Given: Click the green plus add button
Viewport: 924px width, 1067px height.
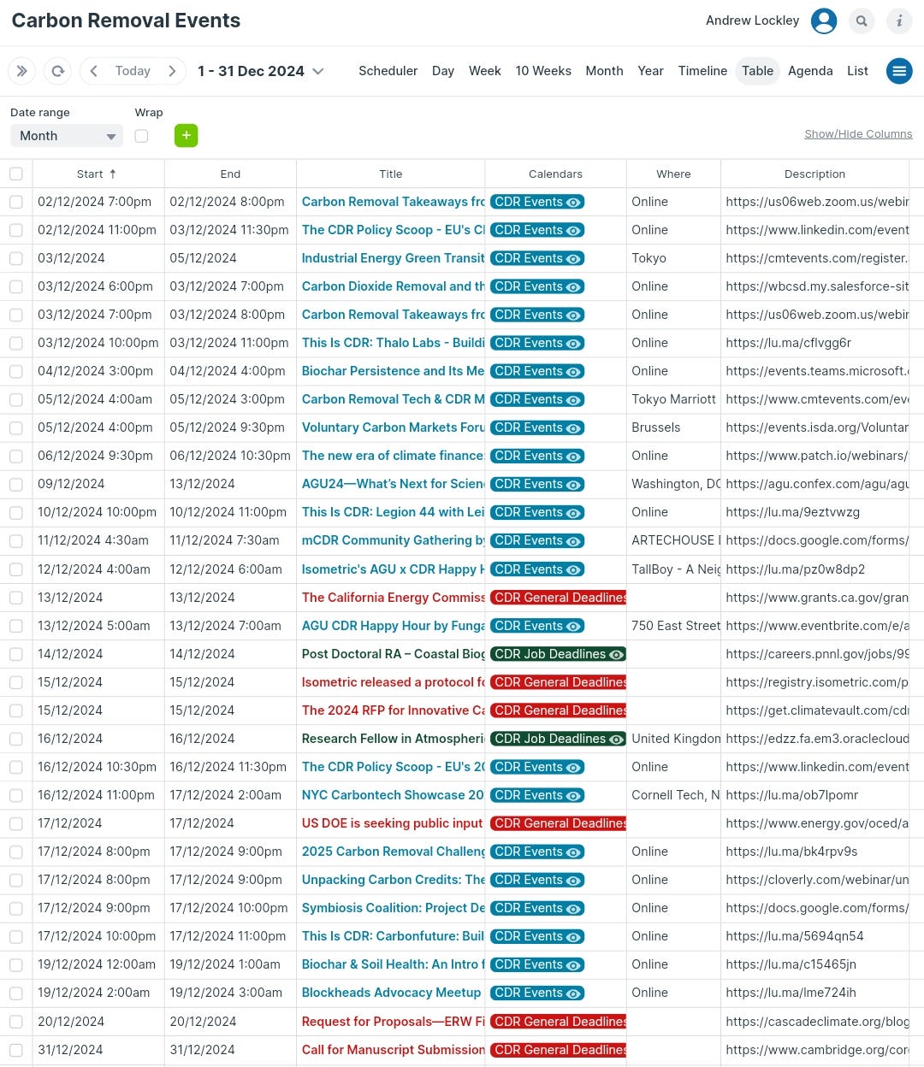Looking at the screenshot, I should pyautogui.click(x=187, y=135).
